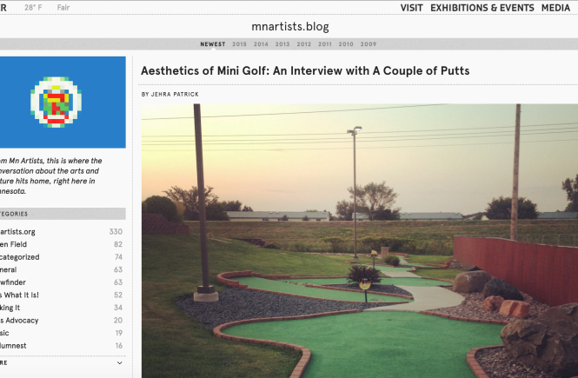Open the mnartists.blog title link
The height and width of the screenshot is (378, 578).
coord(288,27)
